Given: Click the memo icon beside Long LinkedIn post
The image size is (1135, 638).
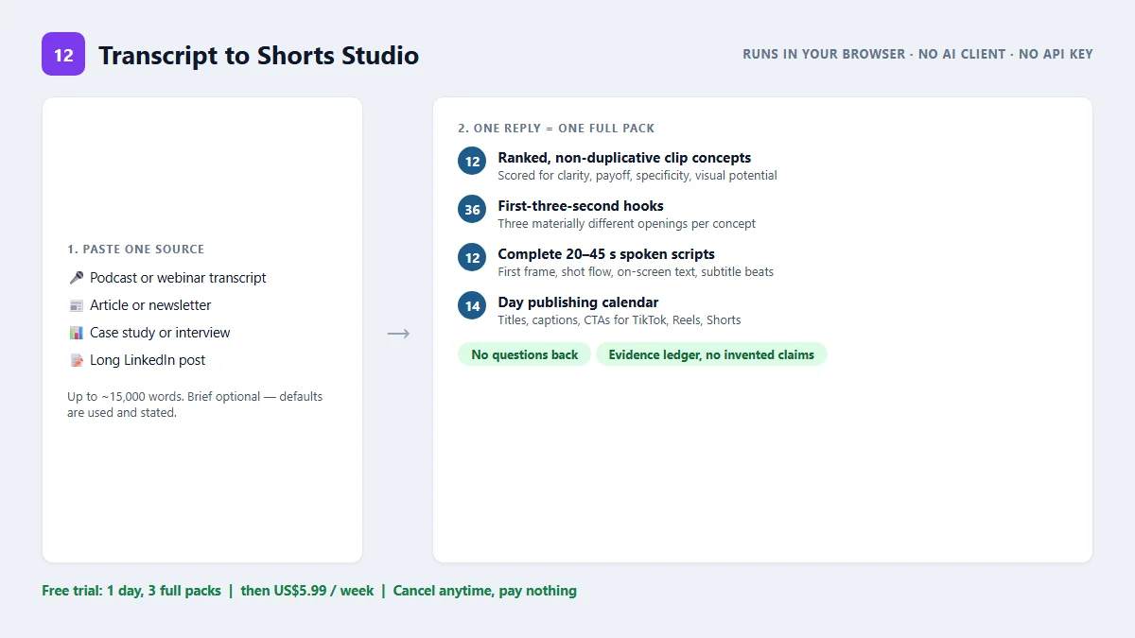Looking at the screenshot, I should pos(77,360).
